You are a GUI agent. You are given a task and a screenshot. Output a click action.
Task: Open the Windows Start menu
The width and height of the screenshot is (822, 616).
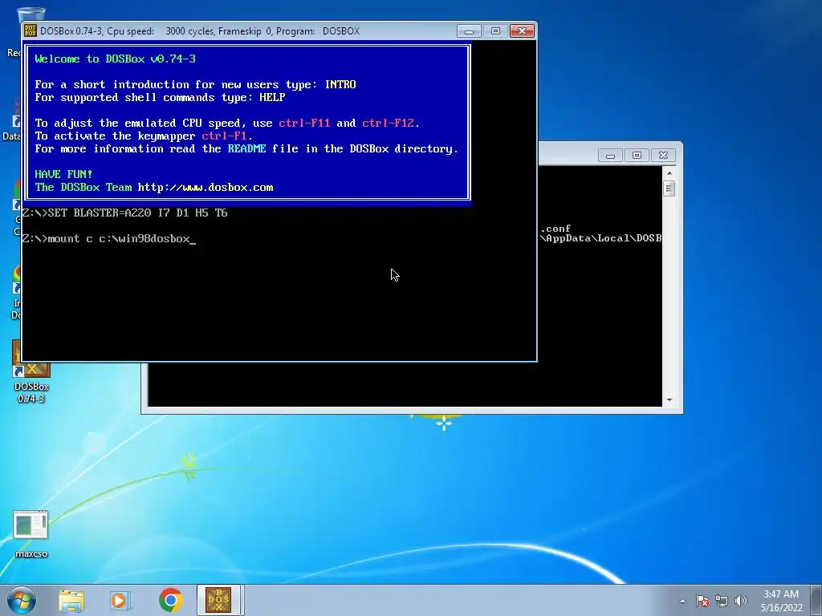(22, 600)
